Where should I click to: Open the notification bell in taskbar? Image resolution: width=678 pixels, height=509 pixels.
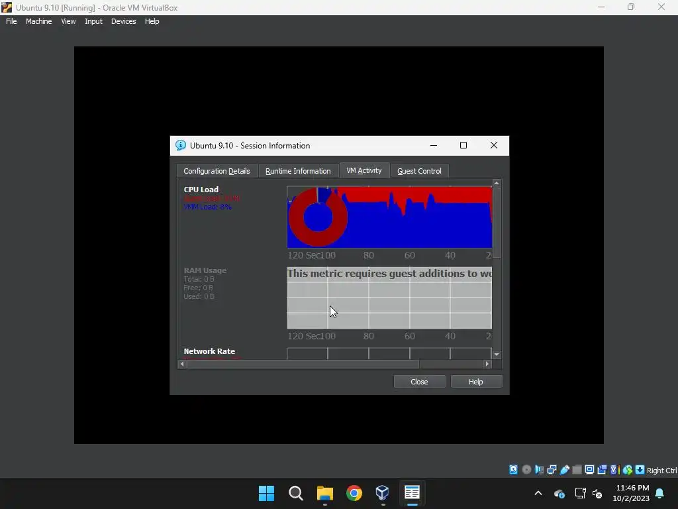coord(660,493)
